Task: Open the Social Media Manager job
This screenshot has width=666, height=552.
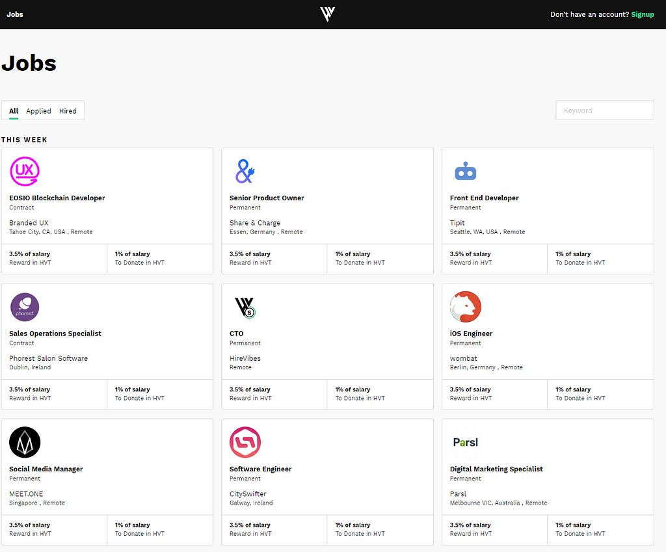Action: click(46, 469)
